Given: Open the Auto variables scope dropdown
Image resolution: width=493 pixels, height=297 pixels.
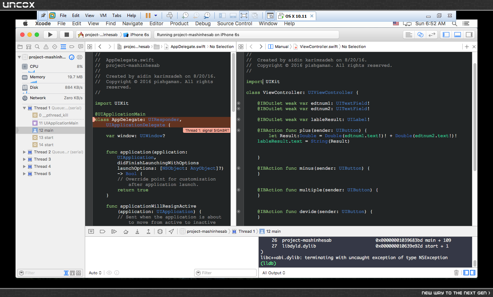Looking at the screenshot, I should (95, 273).
